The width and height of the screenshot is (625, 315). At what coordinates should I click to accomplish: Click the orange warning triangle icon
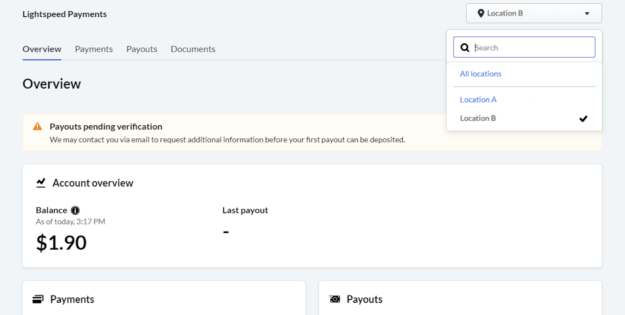37,126
